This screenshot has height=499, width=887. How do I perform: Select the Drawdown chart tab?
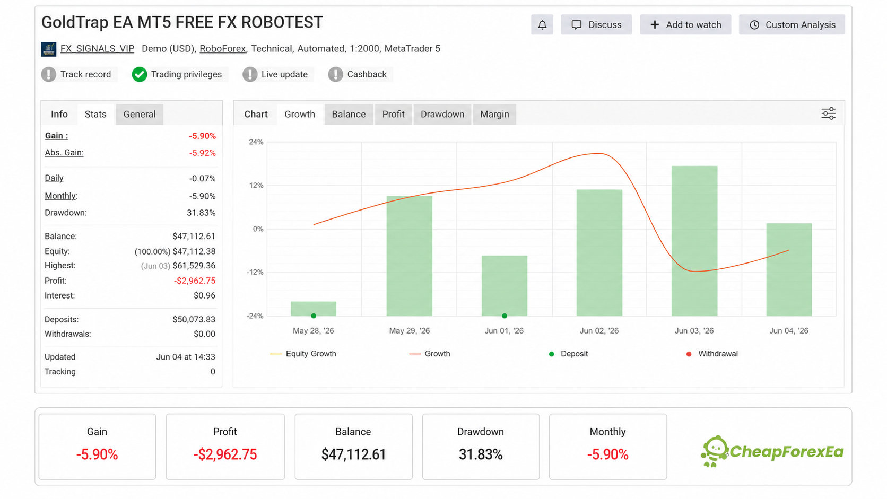[442, 115]
